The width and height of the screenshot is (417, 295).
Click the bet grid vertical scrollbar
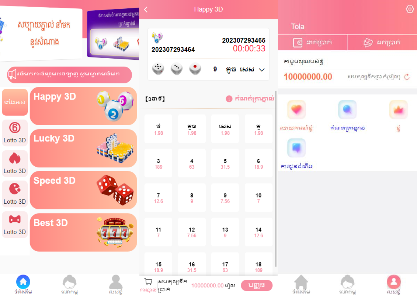pos(276,179)
